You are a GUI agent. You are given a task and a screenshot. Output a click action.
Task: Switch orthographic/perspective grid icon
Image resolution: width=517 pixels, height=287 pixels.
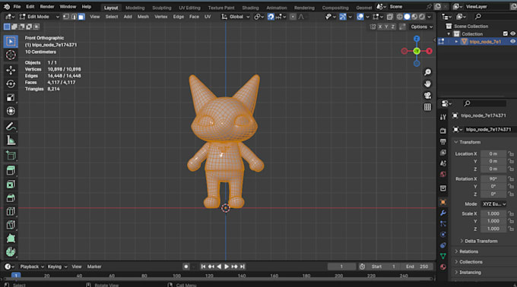(427, 107)
